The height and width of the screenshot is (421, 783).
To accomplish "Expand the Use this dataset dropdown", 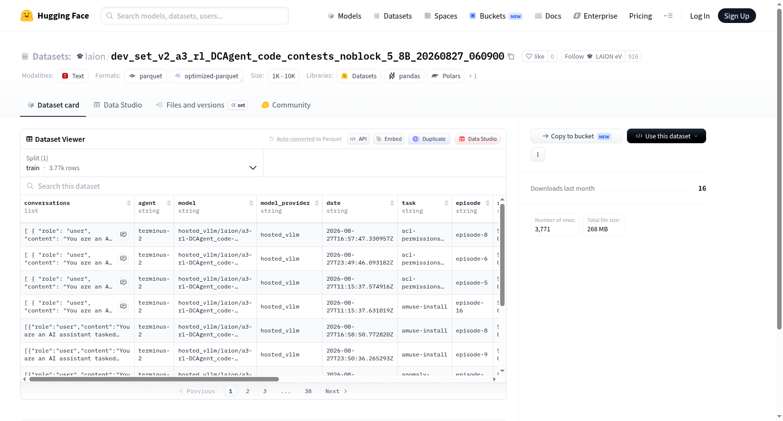I will 667,136.
